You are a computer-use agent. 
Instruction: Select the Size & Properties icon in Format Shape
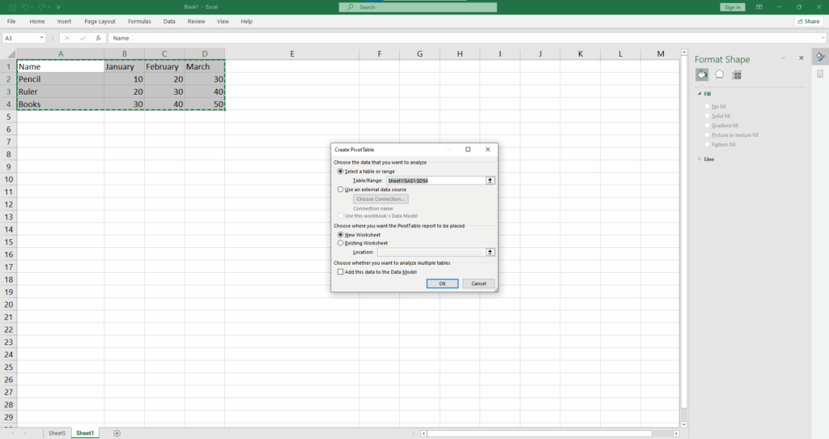pyautogui.click(x=737, y=75)
